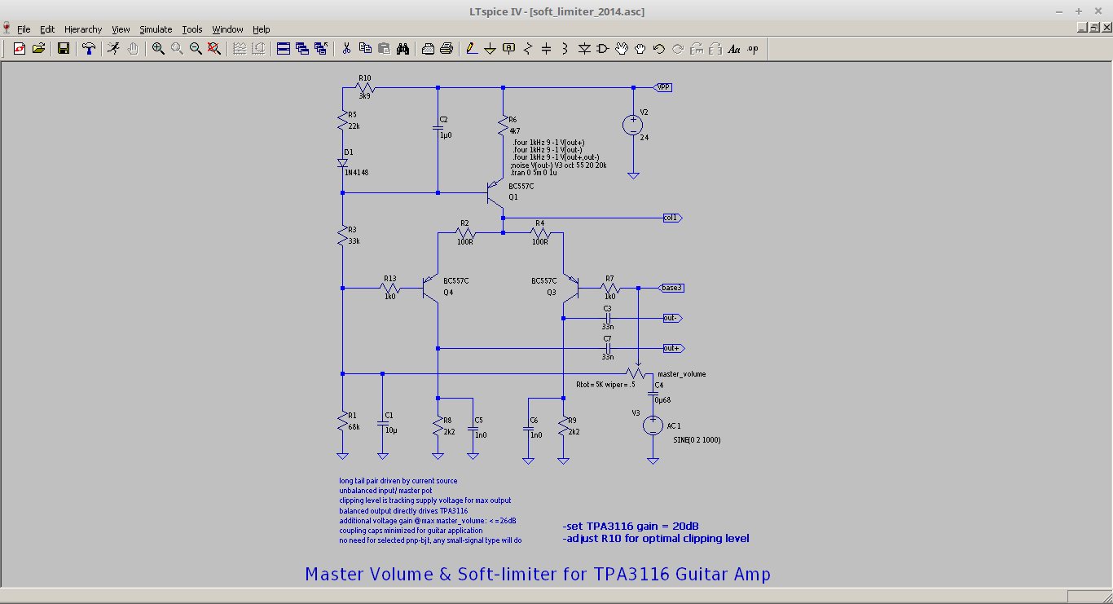1113x604 pixels.
Task: Click the col1 net label flag
Action: coord(672,218)
